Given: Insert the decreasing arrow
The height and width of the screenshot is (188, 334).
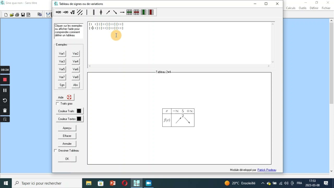Looking at the screenshot, I should (x=115, y=12).
